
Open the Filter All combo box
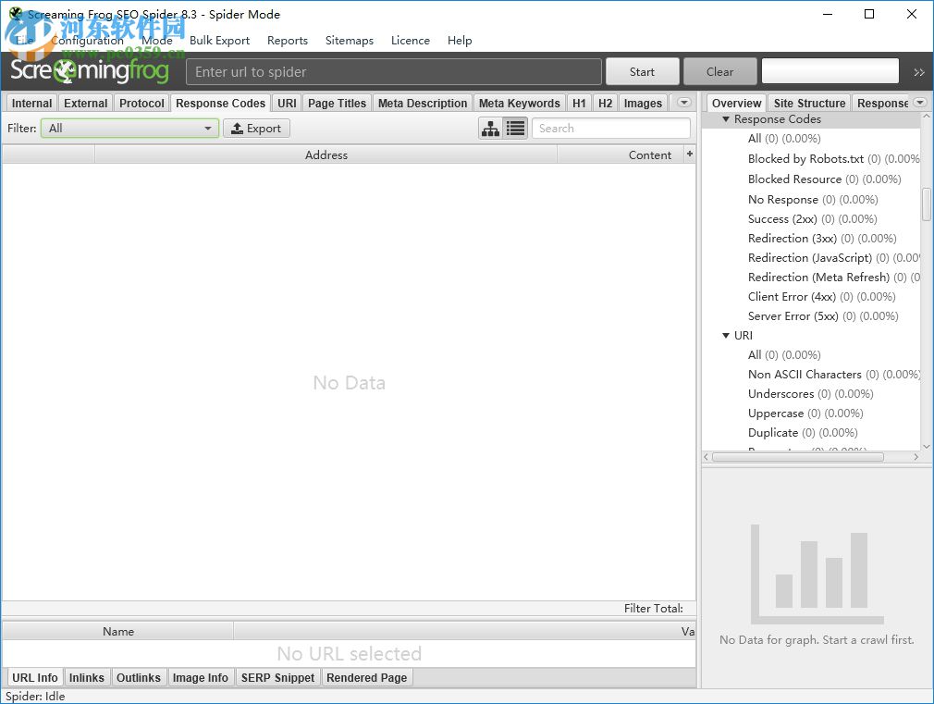[129, 129]
